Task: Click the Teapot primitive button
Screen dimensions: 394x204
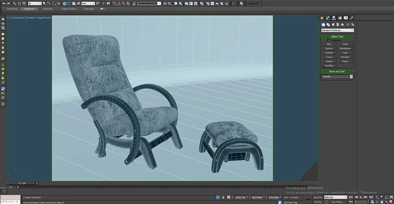Action: click(329, 61)
